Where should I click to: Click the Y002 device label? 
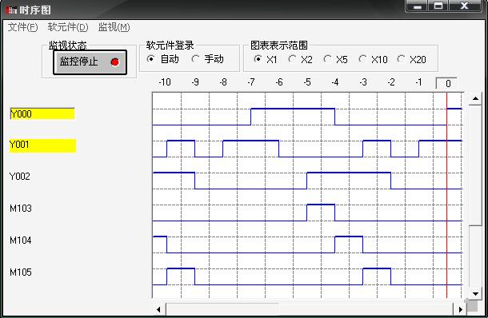20,177
